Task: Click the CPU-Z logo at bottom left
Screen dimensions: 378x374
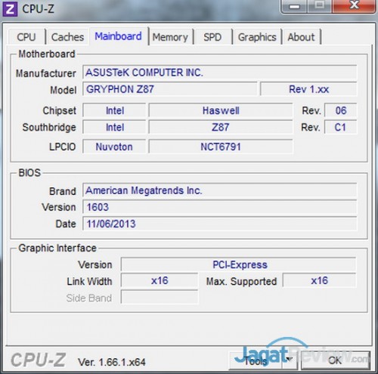Action: 39,360
